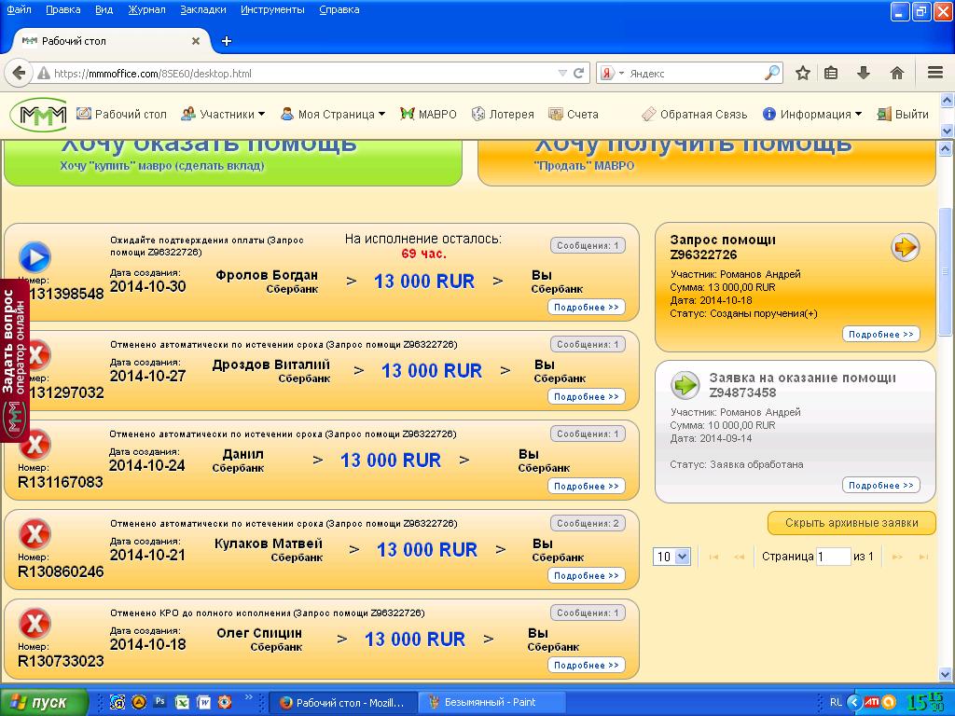Open Обратная Связь feedback link
Viewport: 955px width, 716px height.
click(x=694, y=114)
